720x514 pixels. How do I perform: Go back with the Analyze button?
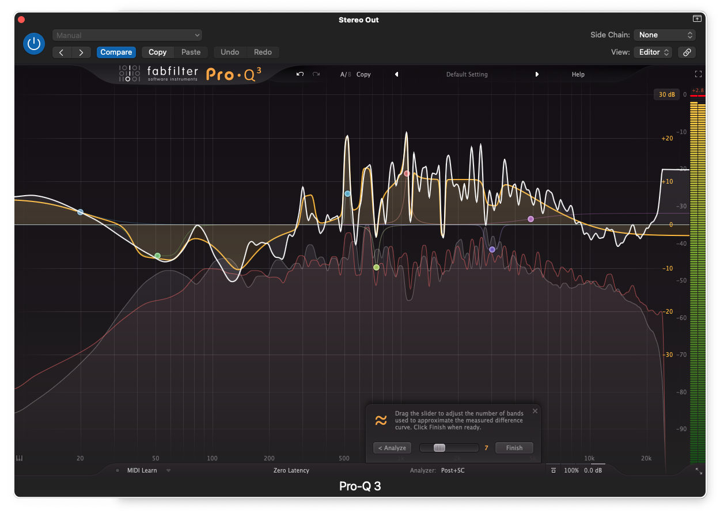click(393, 448)
